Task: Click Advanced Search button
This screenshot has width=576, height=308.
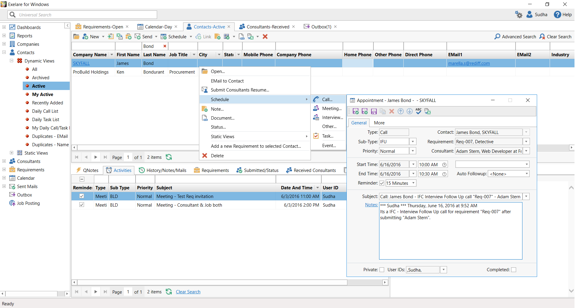Action: point(515,36)
